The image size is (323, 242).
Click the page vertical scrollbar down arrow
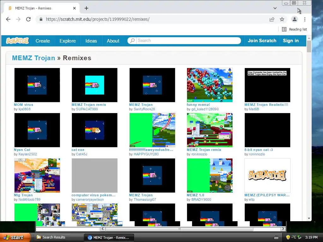(309, 218)
